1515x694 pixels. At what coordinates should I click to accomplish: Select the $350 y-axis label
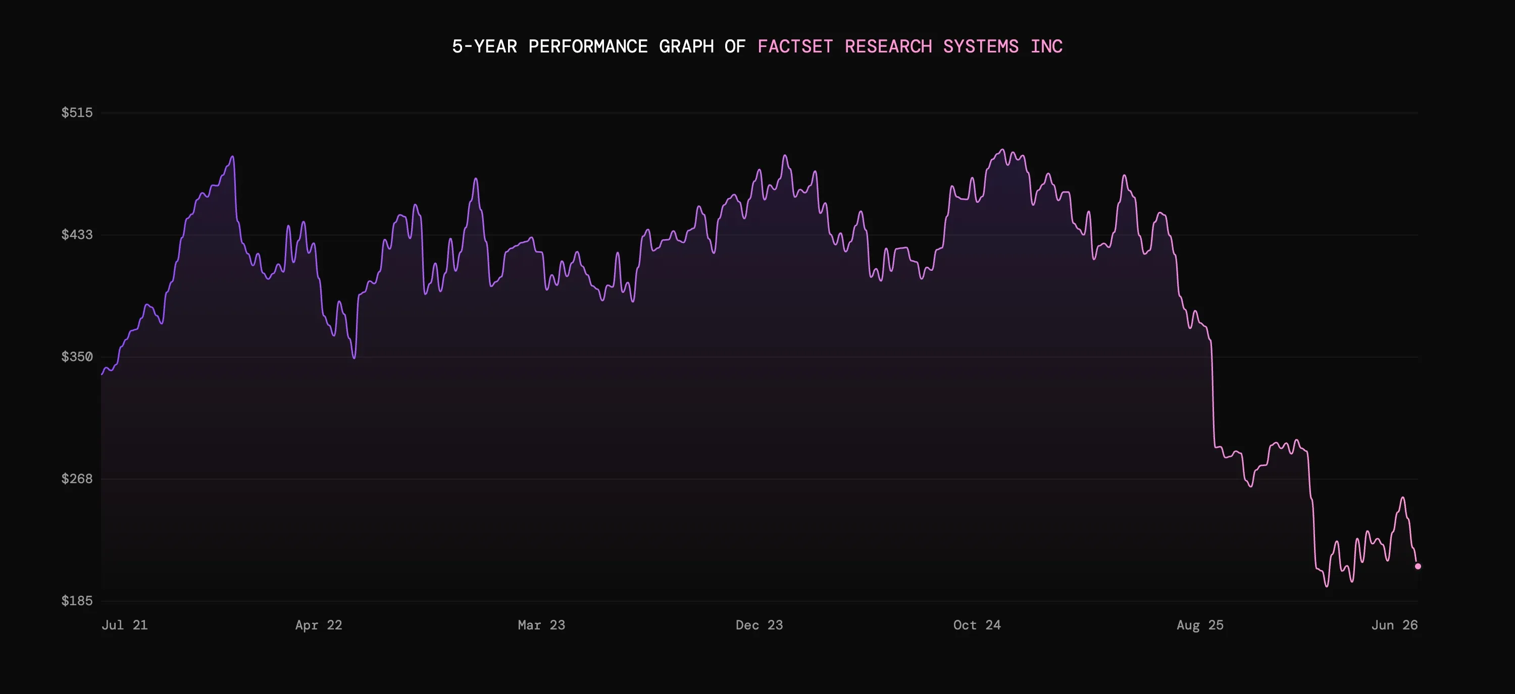pos(77,357)
